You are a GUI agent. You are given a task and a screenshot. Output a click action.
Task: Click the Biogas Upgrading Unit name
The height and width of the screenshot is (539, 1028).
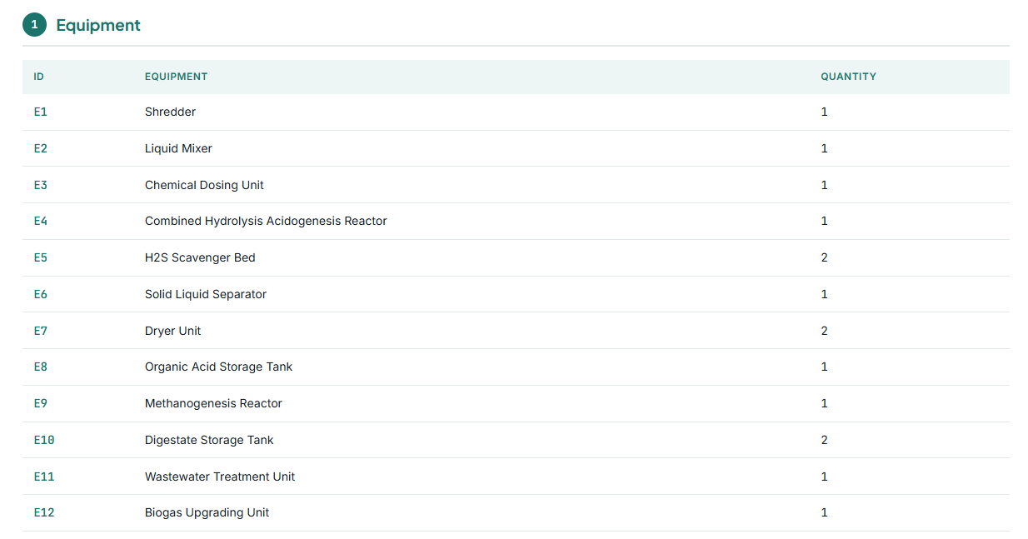pos(207,512)
